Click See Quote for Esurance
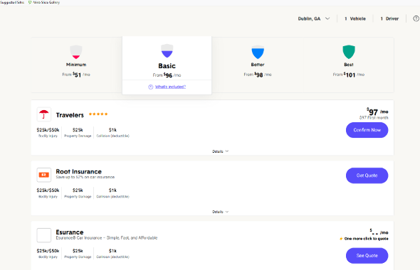The height and width of the screenshot is (270, 420). (367, 256)
